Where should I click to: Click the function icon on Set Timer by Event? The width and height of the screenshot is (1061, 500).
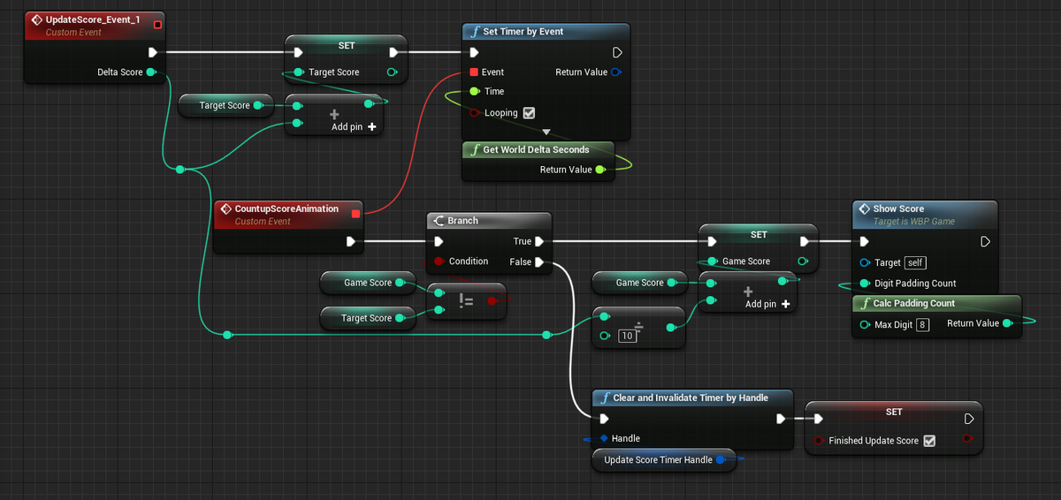point(475,32)
